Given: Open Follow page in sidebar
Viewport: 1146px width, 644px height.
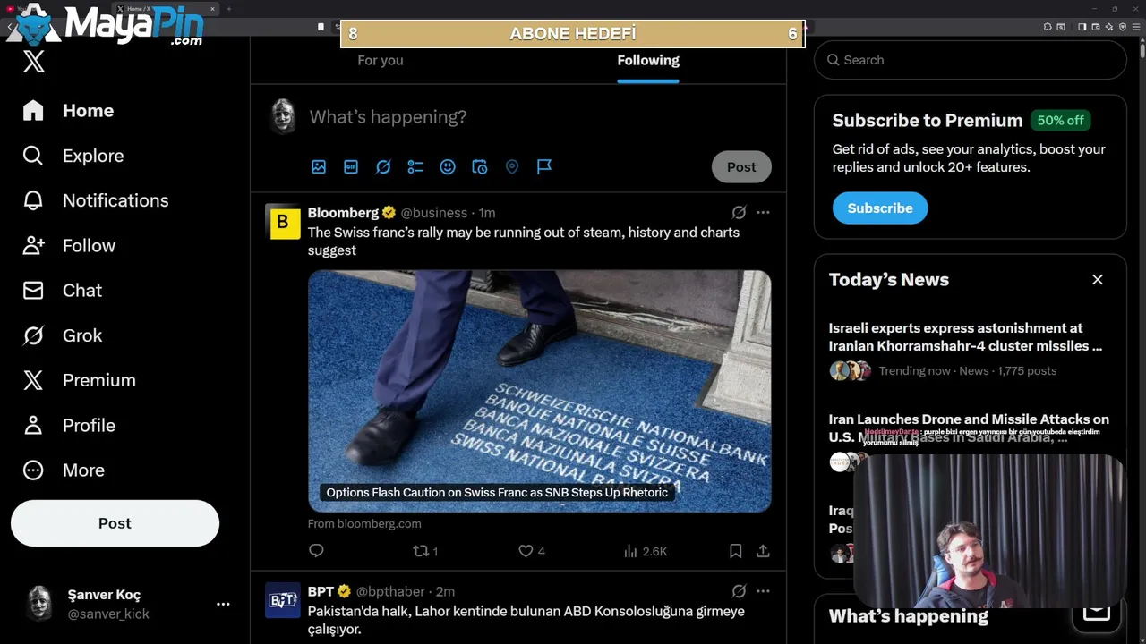Looking at the screenshot, I should pos(69,245).
